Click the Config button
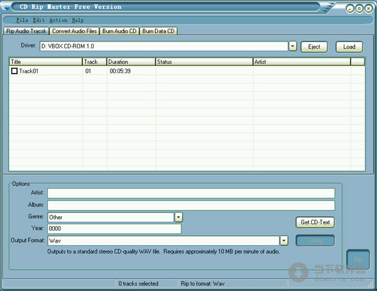377x291 pixels. (315, 240)
